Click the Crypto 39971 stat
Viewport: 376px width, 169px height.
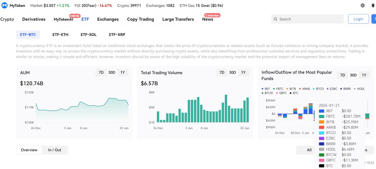click(x=129, y=6)
